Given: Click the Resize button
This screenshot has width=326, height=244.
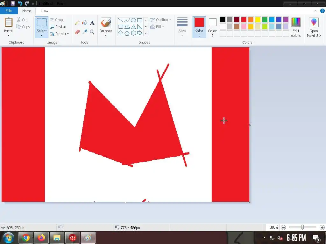Looking at the screenshot, I should (58, 27).
